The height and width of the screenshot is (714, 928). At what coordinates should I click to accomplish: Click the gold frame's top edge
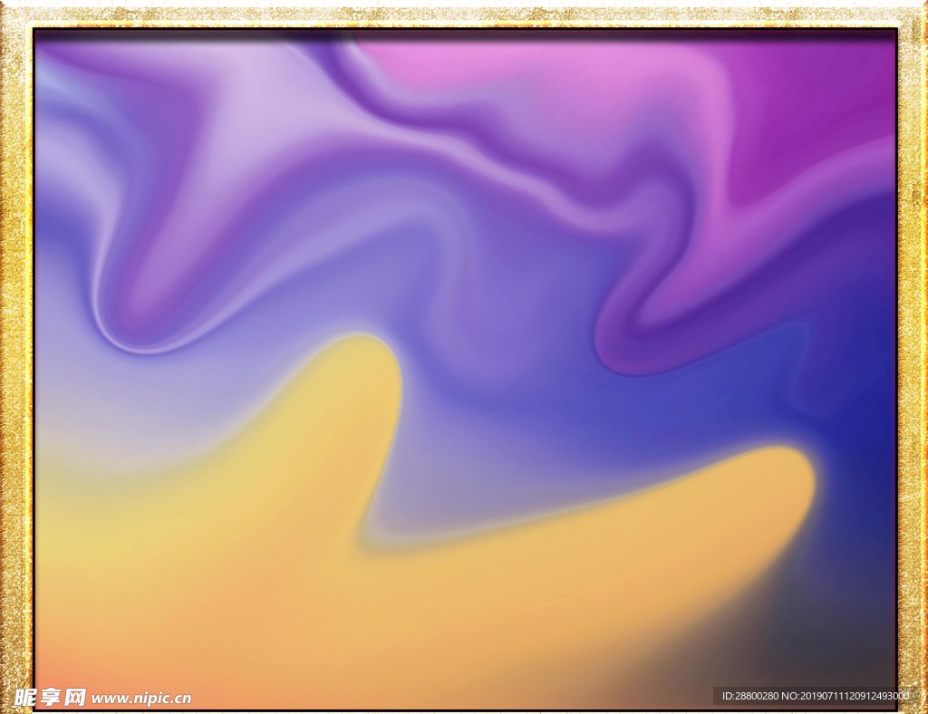pos(464,14)
